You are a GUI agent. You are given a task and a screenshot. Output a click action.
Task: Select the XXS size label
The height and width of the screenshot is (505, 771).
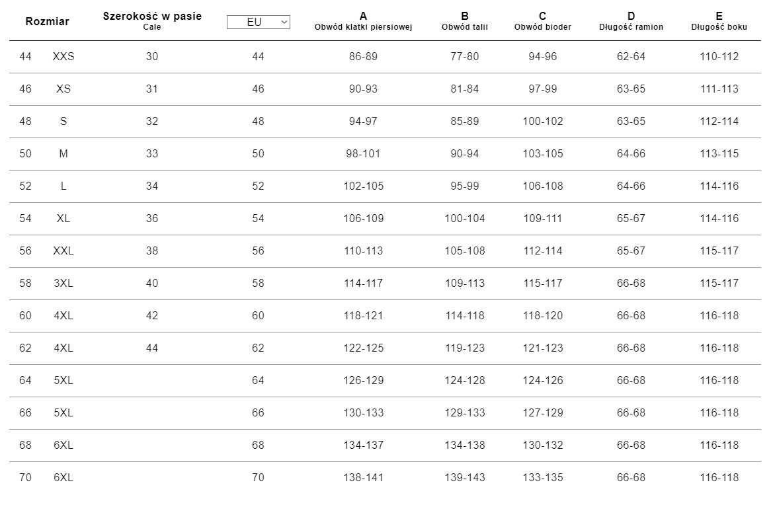(63, 57)
